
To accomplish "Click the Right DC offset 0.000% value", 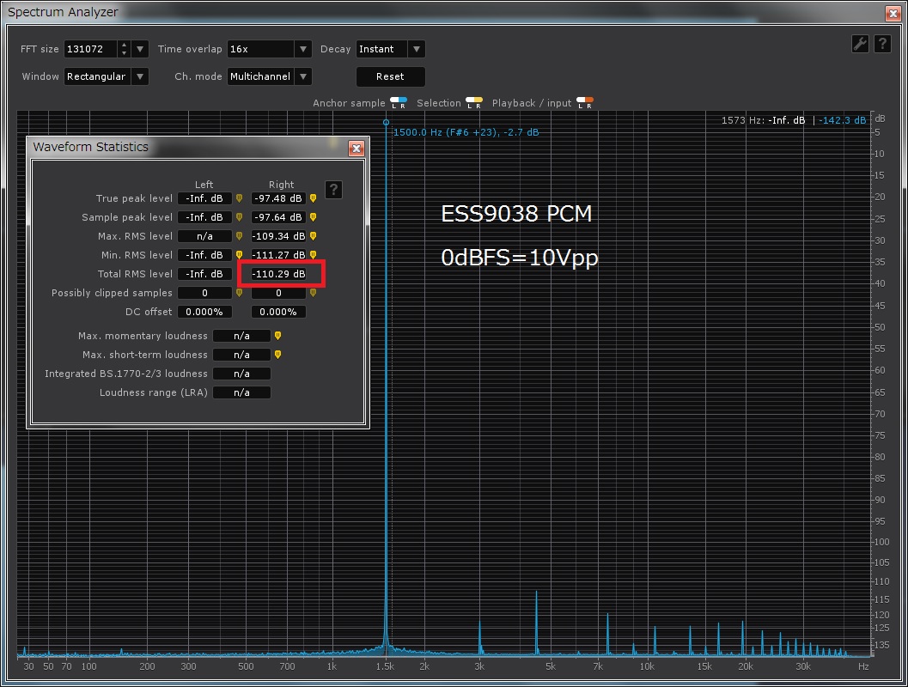I will (x=278, y=312).
